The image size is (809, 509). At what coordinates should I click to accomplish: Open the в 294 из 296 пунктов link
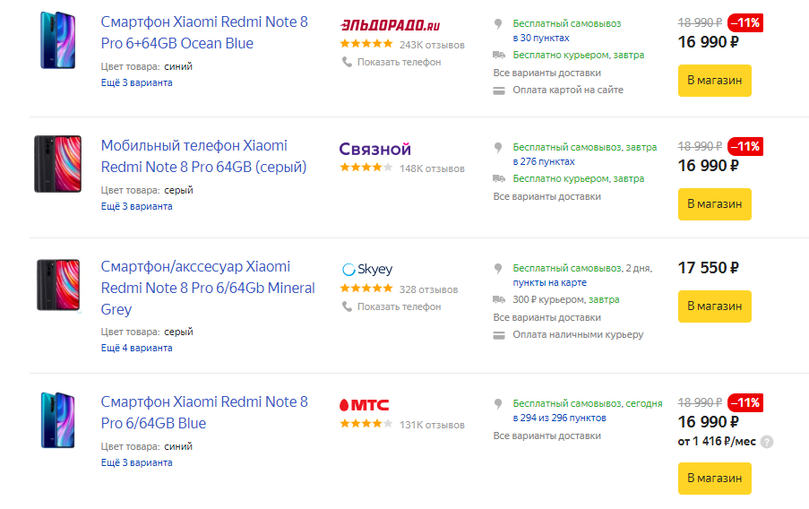(559, 418)
